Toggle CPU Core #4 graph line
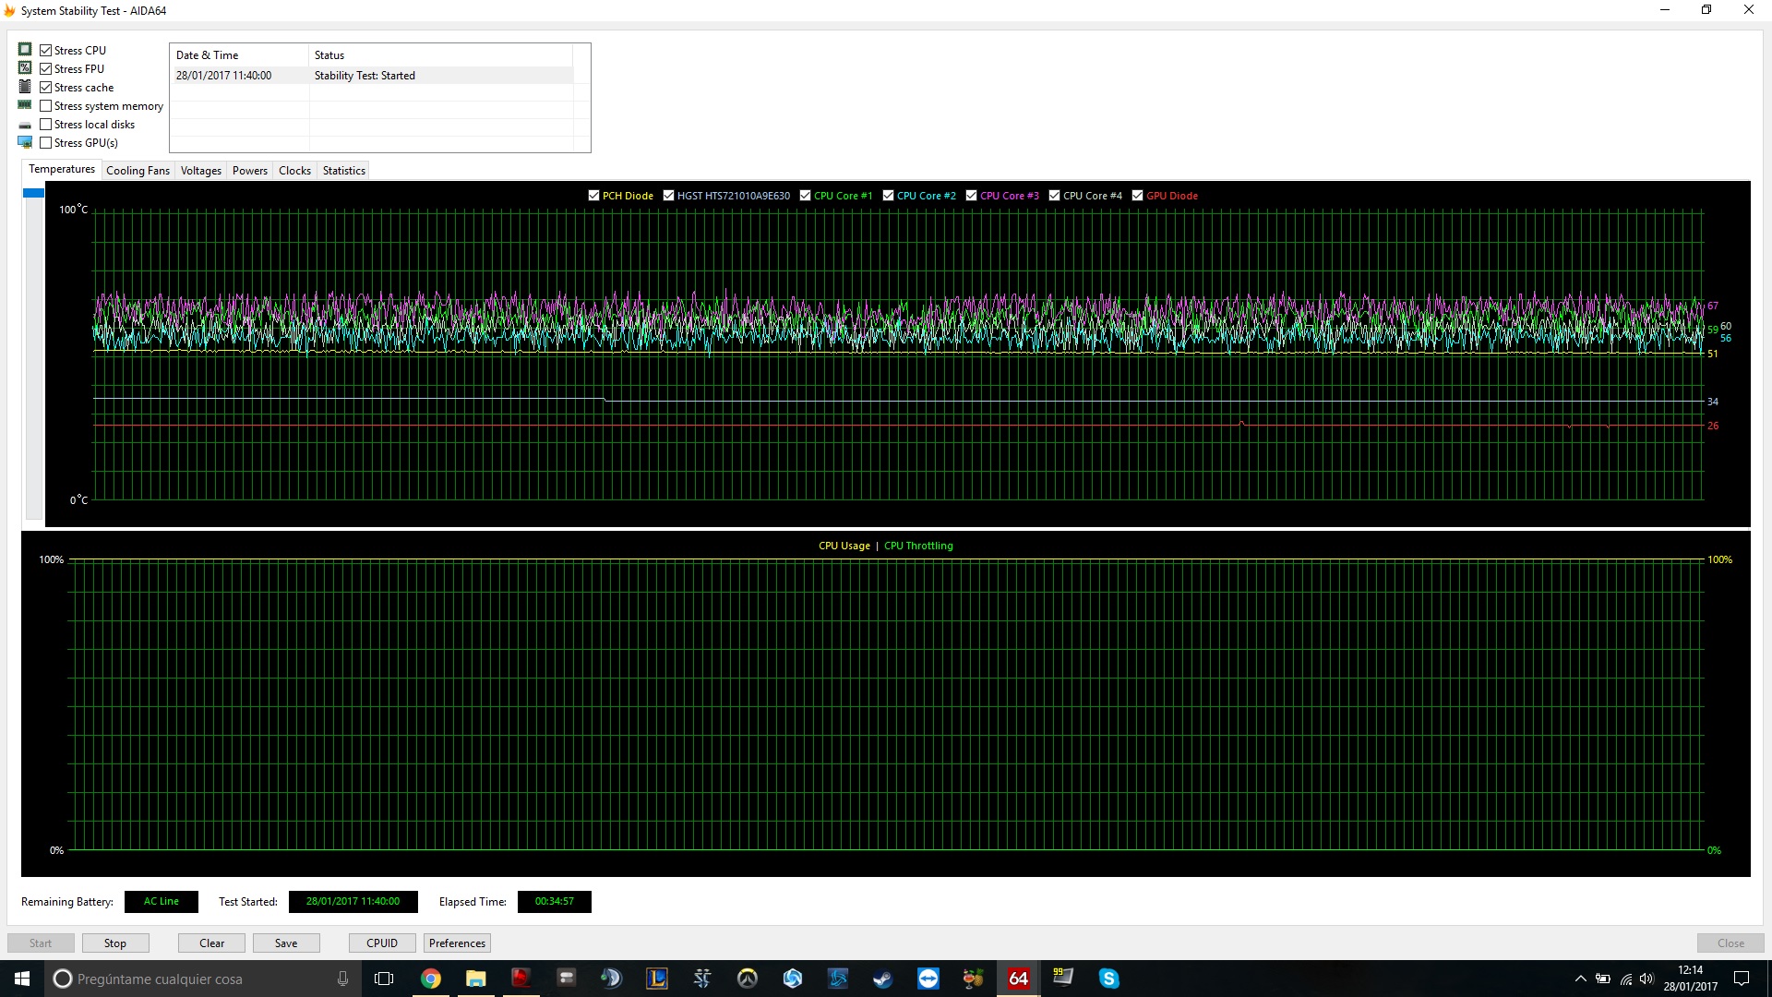1772x997 pixels. (x=1054, y=195)
